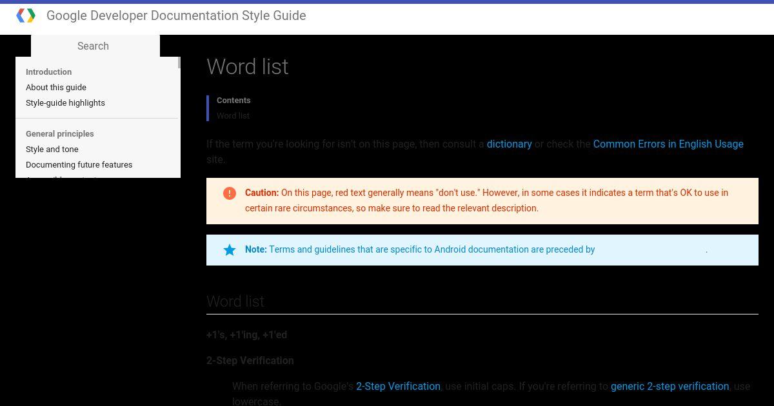Click the blue note star icon
Viewport: 774px width, 406px height.
pyautogui.click(x=230, y=249)
